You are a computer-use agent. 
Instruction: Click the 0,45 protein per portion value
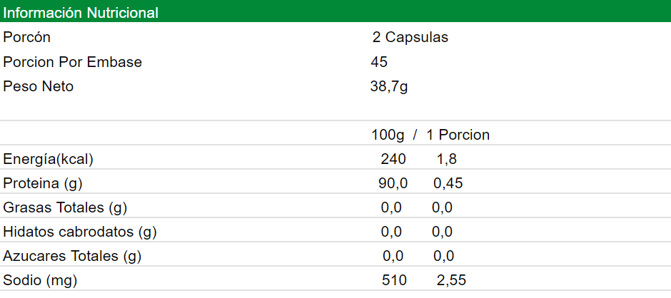pyautogui.click(x=448, y=183)
